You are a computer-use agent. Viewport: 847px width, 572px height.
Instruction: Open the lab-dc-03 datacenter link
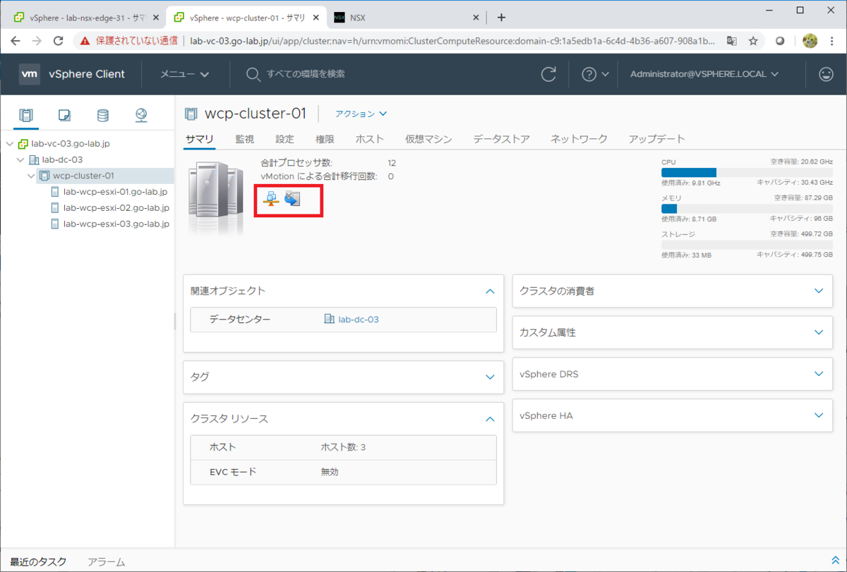[358, 320]
